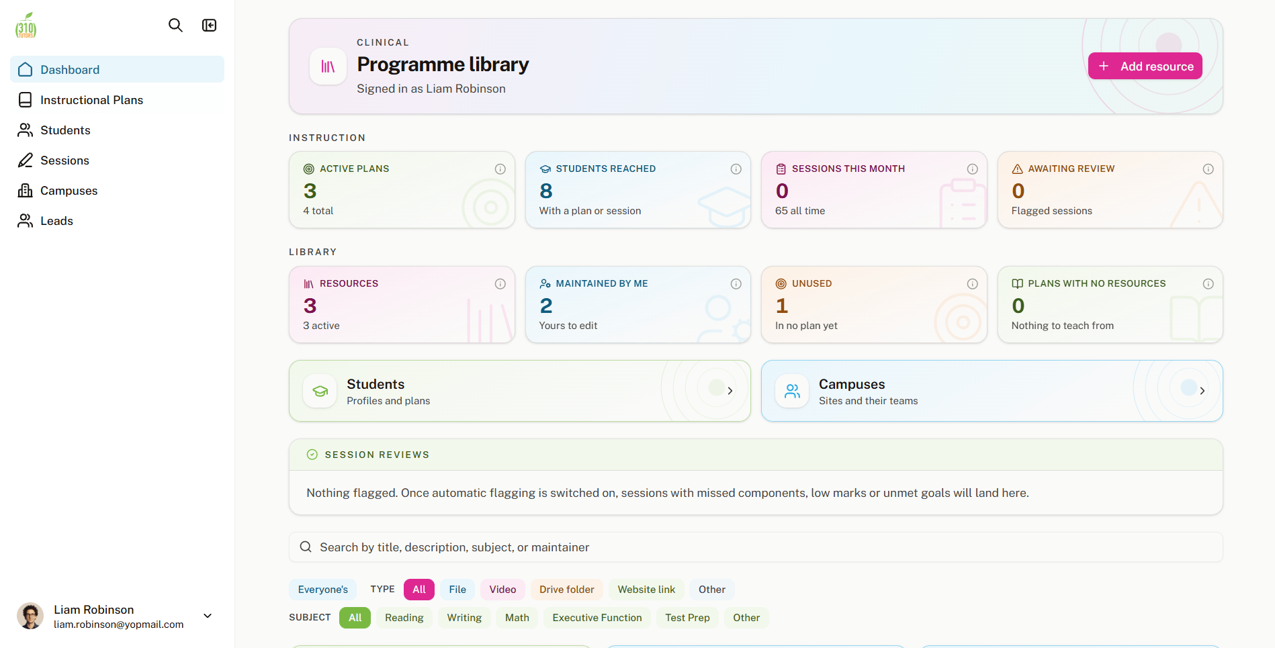Open Students card via its chevron arrow
Screen dimensions: 1275x648
pos(730,391)
